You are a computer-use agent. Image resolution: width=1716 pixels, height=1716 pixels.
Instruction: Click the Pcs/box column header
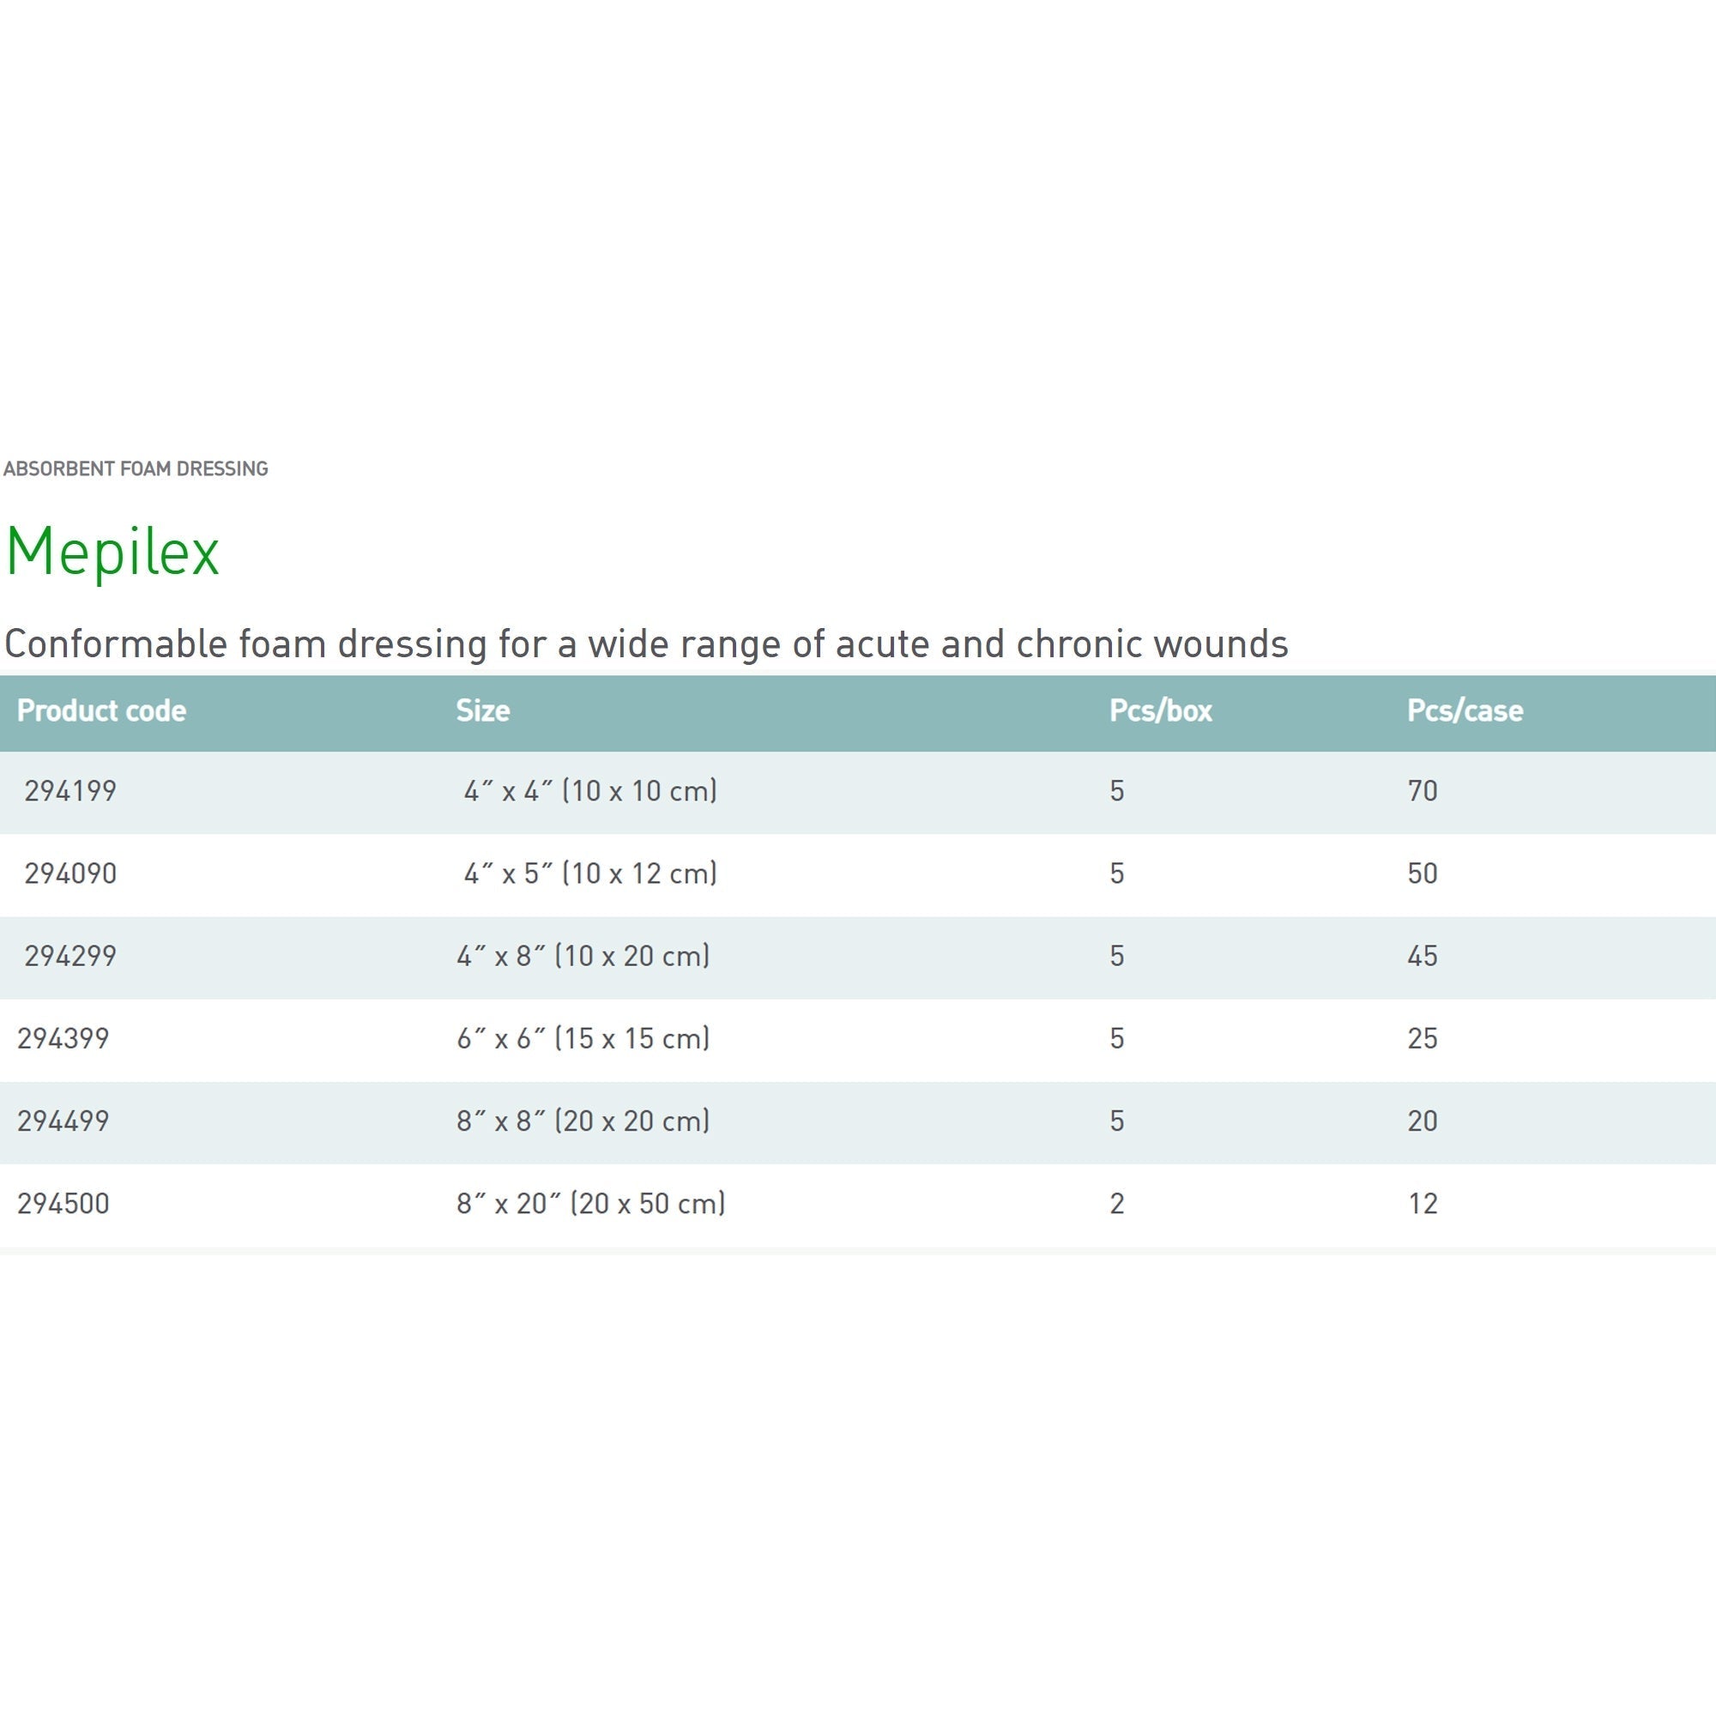[1162, 709]
